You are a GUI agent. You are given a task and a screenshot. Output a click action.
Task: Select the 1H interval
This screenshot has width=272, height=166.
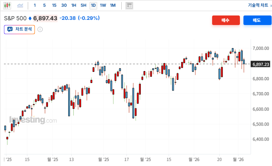(74, 6)
